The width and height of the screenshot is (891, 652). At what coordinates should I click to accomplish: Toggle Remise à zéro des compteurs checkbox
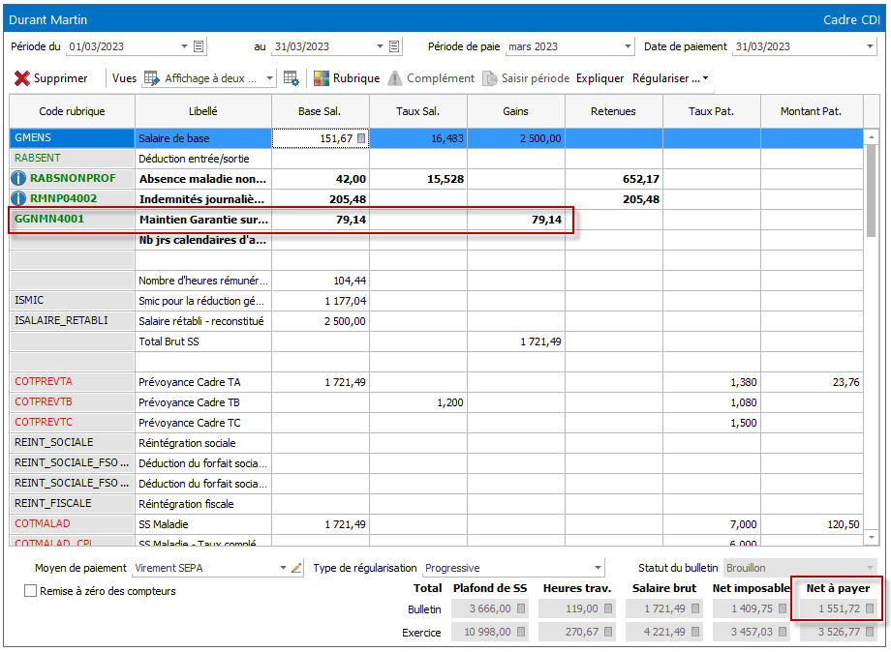[x=31, y=591]
